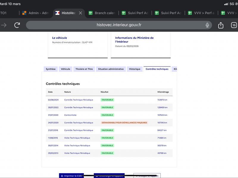Click the 02/08/2024 contrôle technique row
The image size is (238, 178).
click(x=109, y=100)
